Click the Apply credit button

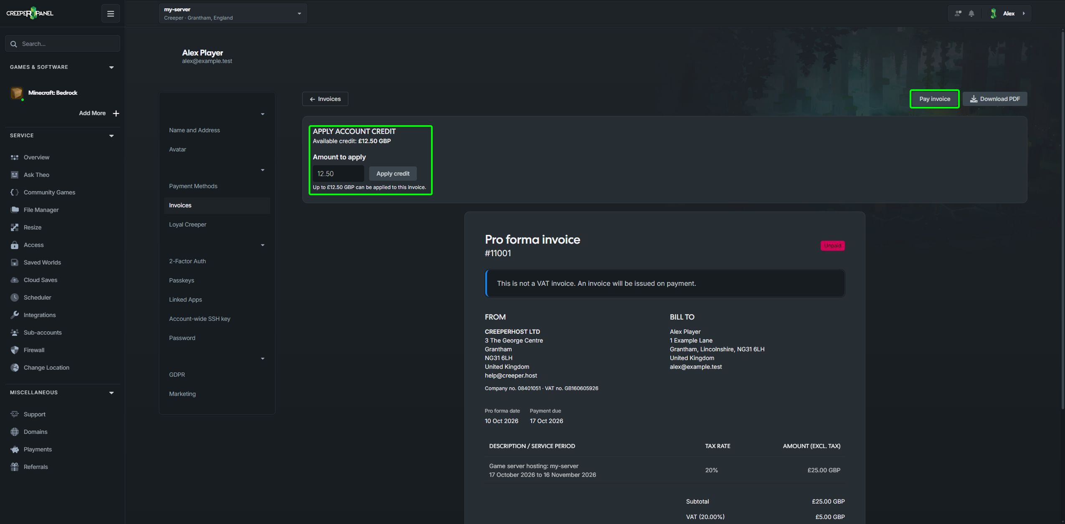[x=393, y=174]
